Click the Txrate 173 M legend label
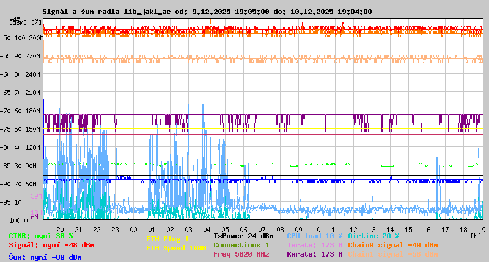The height and width of the screenshot is (262, 489). [314, 245]
